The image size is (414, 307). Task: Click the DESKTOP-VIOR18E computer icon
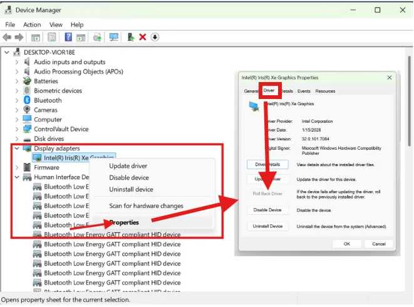coord(17,52)
